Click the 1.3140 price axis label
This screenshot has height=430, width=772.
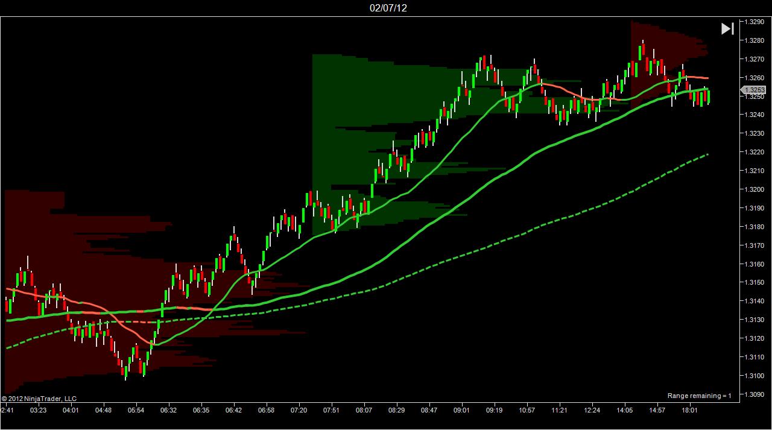[x=755, y=301]
